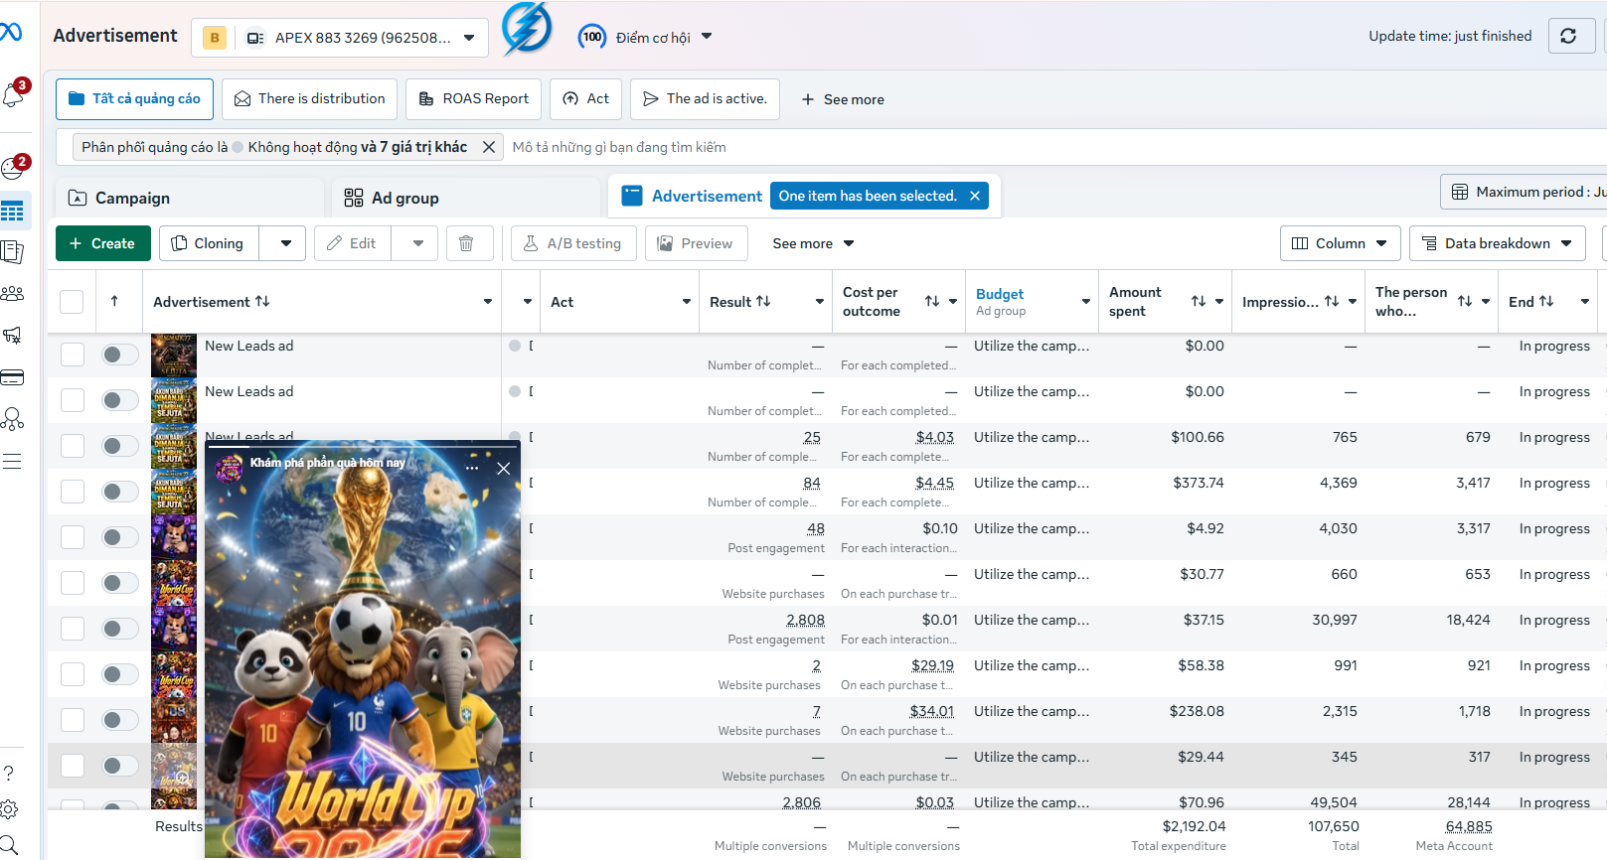The image size is (1607, 860).
Task: Click the Cloning button
Action: [209, 243]
